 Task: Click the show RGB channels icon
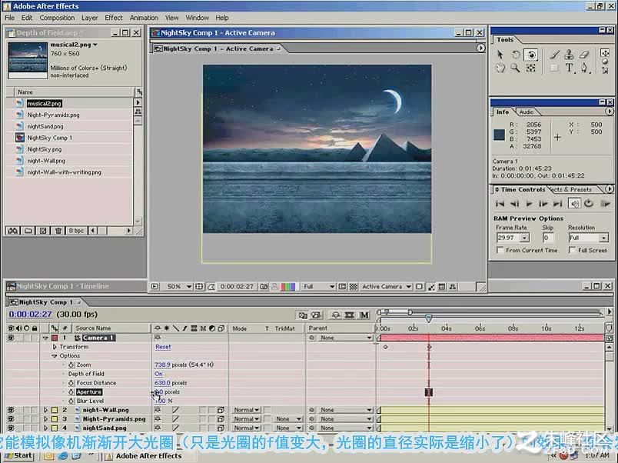(x=287, y=287)
